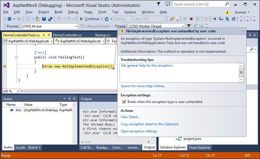Screen dimensions: 260x159
Task: Click the Navigate Backward arrow icon
Action: point(9,19)
